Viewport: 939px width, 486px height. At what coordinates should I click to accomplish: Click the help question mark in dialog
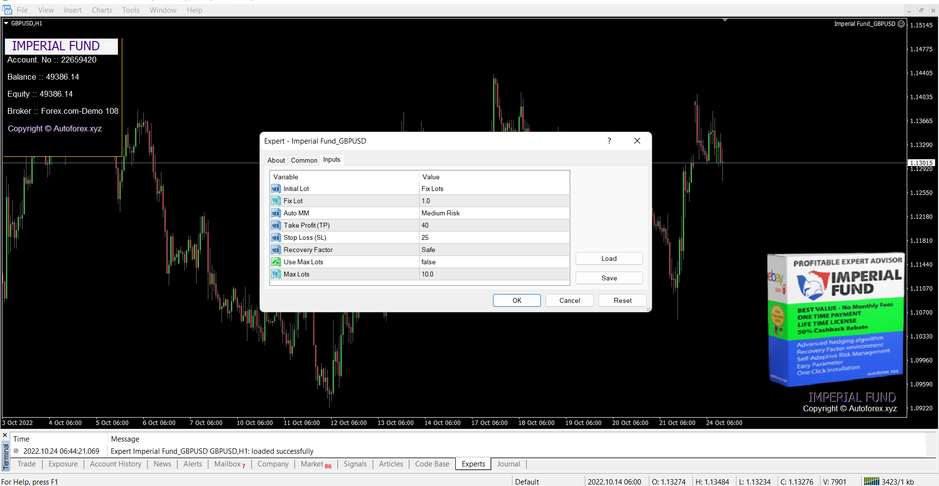(x=609, y=141)
